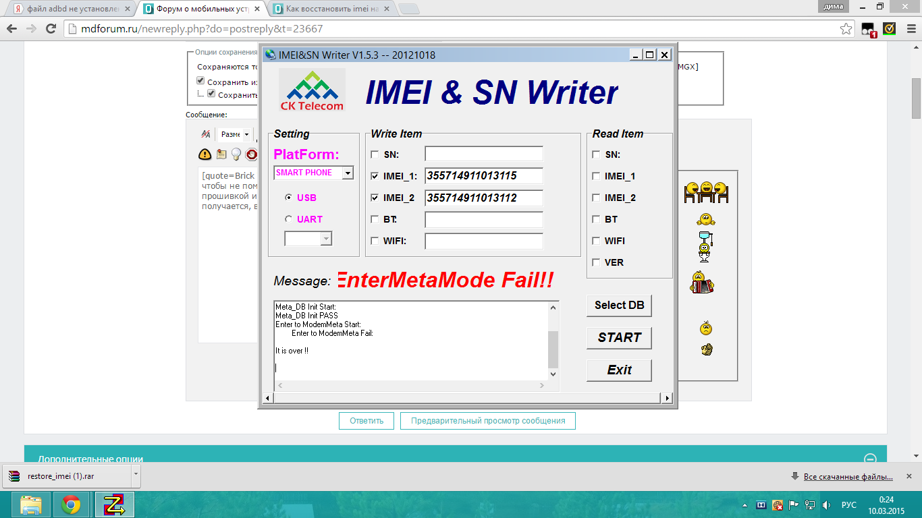Open Action Center flag icon
Viewport: 922px width, 518px height.
pos(793,505)
